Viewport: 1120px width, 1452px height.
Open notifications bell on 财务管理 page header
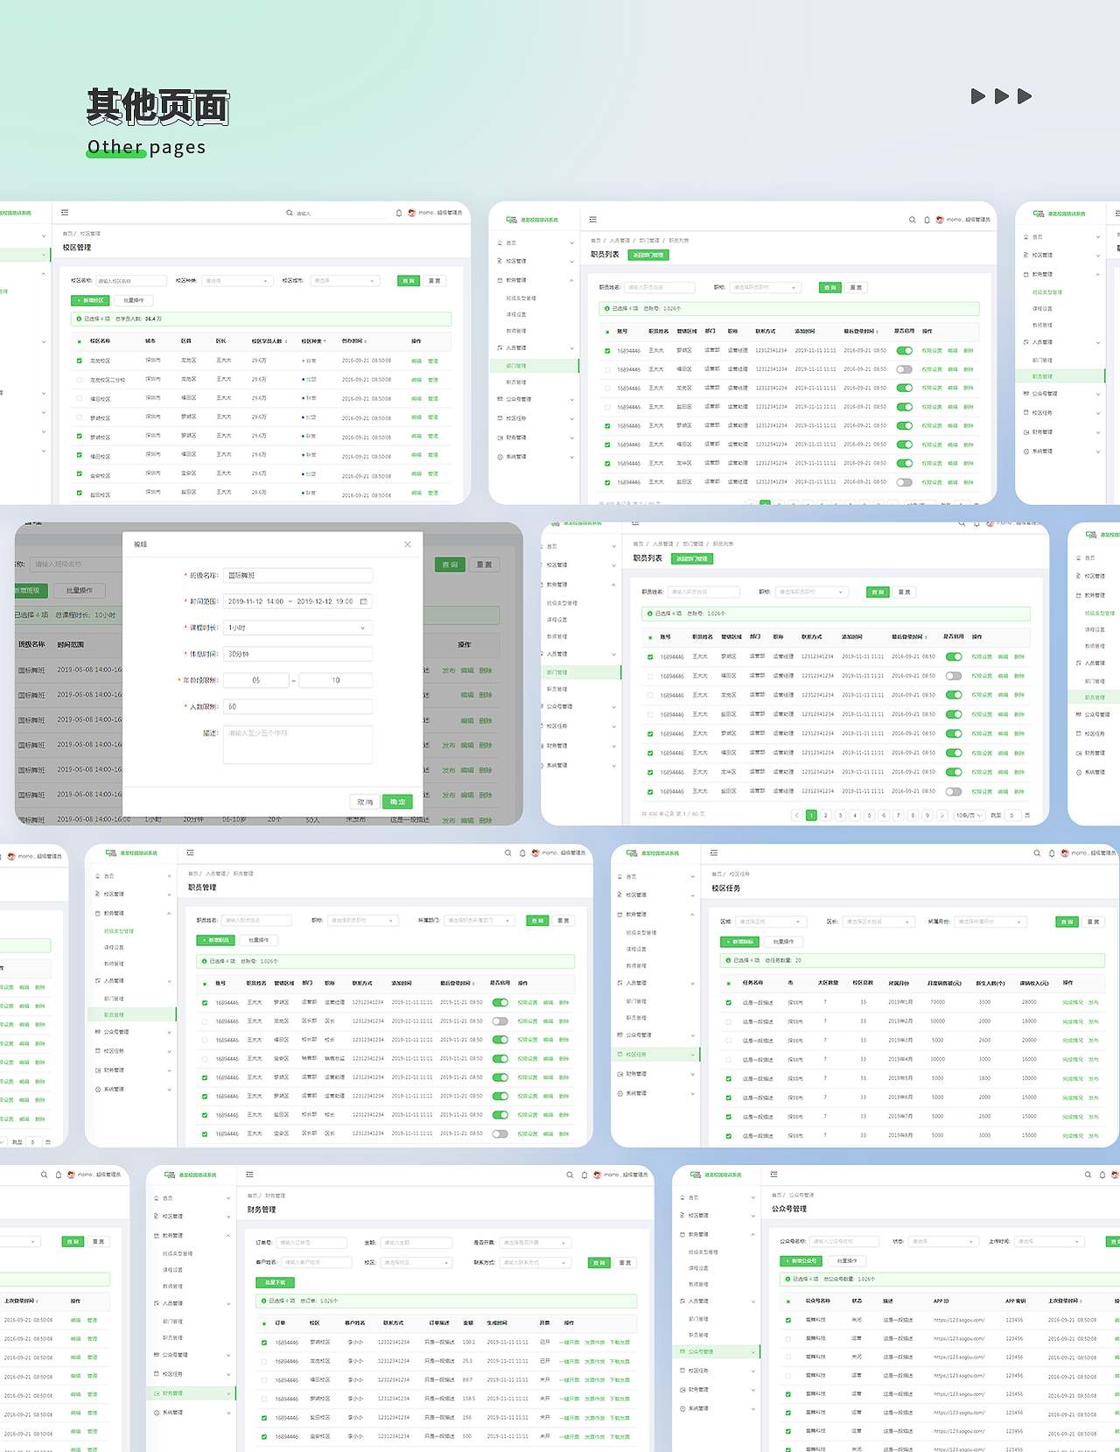(x=584, y=1175)
